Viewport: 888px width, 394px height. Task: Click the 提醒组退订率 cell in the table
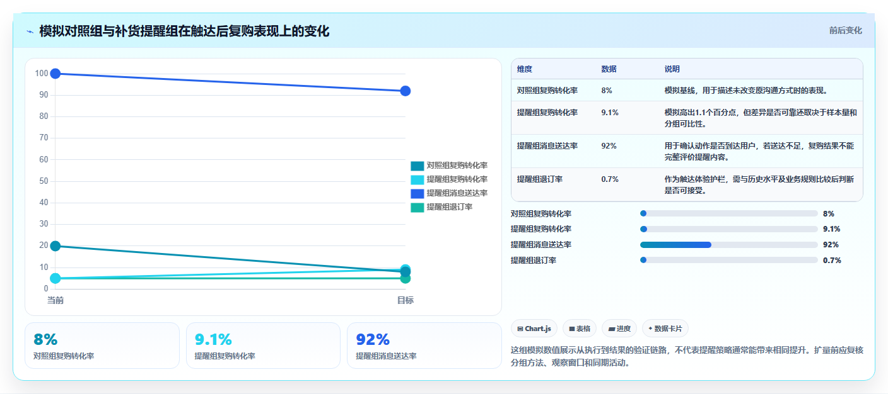click(540, 179)
